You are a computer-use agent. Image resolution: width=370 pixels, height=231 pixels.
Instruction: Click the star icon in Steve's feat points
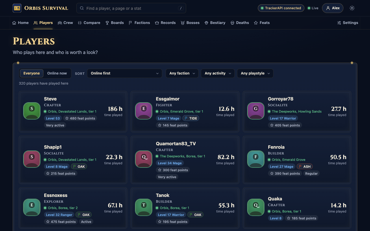point(67,118)
